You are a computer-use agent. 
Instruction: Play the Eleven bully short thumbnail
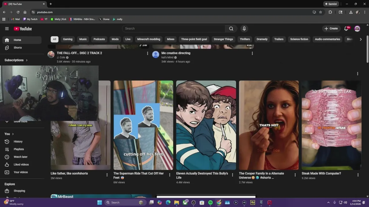[206, 125]
